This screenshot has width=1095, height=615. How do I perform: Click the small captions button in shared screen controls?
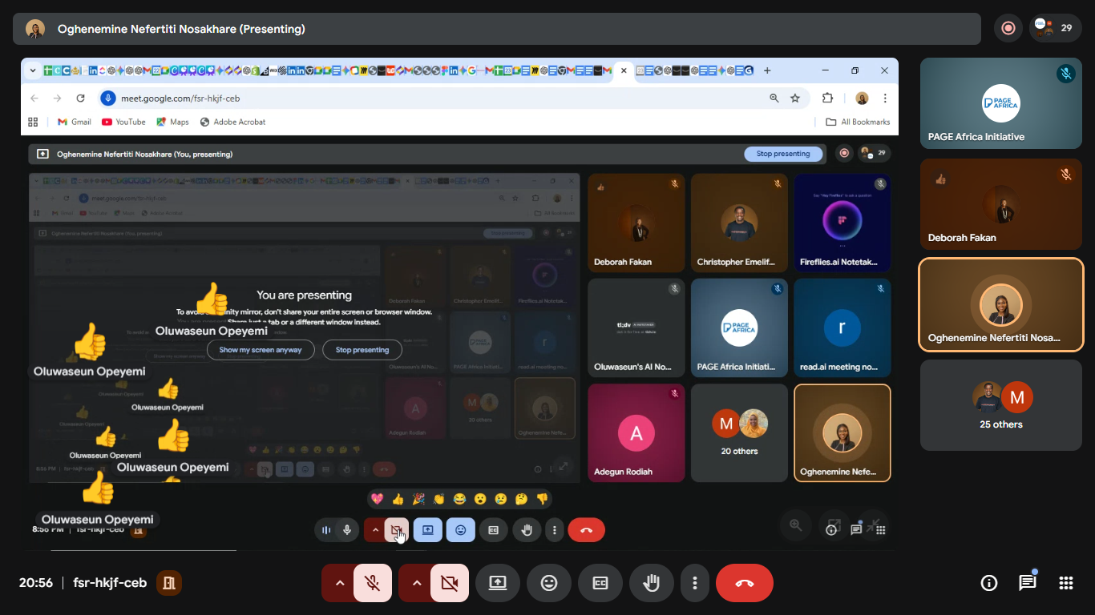pyautogui.click(x=494, y=529)
